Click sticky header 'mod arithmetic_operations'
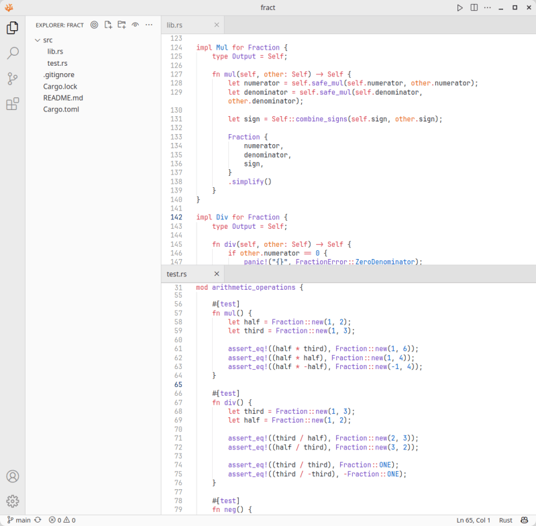 coord(250,287)
